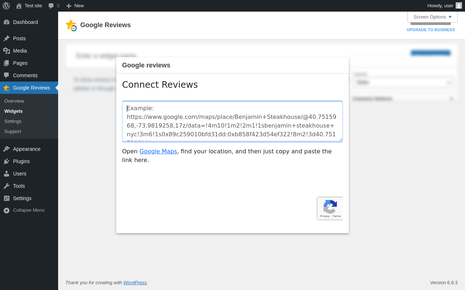The height and width of the screenshot is (290, 465).
Task: Click the reCAPTCHA badge icon
Action: click(x=330, y=207)
